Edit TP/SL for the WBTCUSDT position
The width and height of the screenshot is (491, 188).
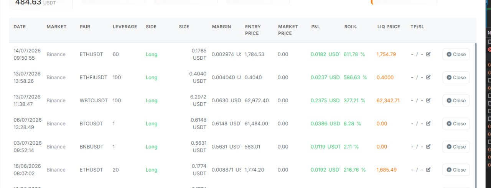(428, 100)
